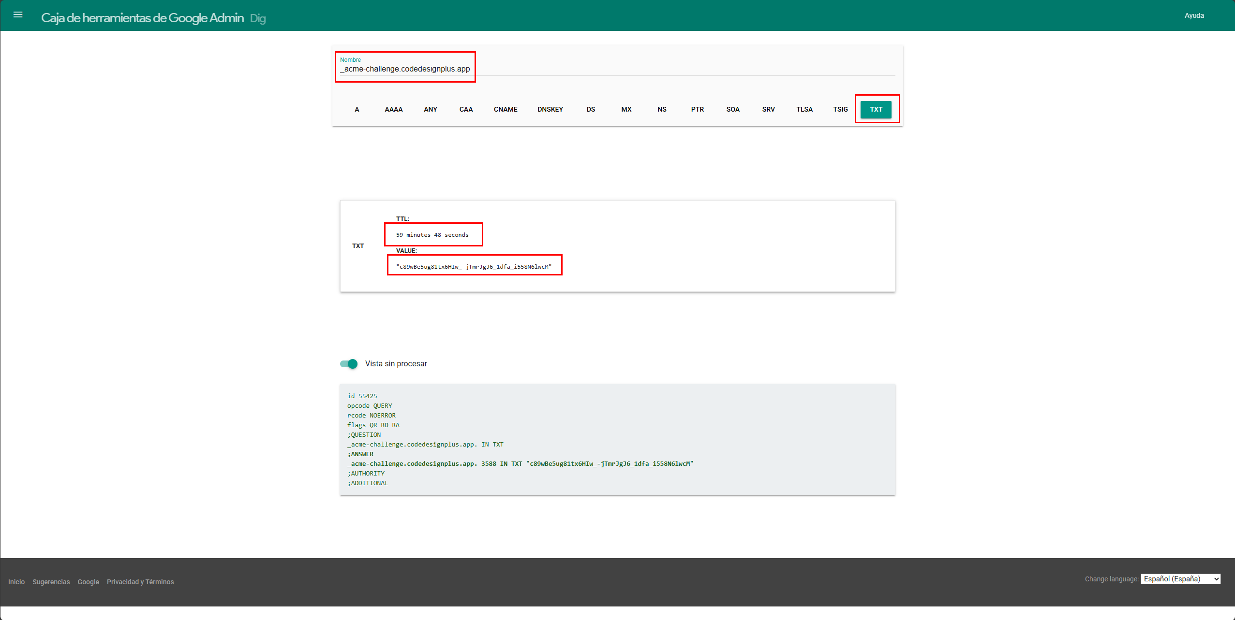
Task: Click 'opcode QUERY' line in raw output
Action: [x=370, y=405]
